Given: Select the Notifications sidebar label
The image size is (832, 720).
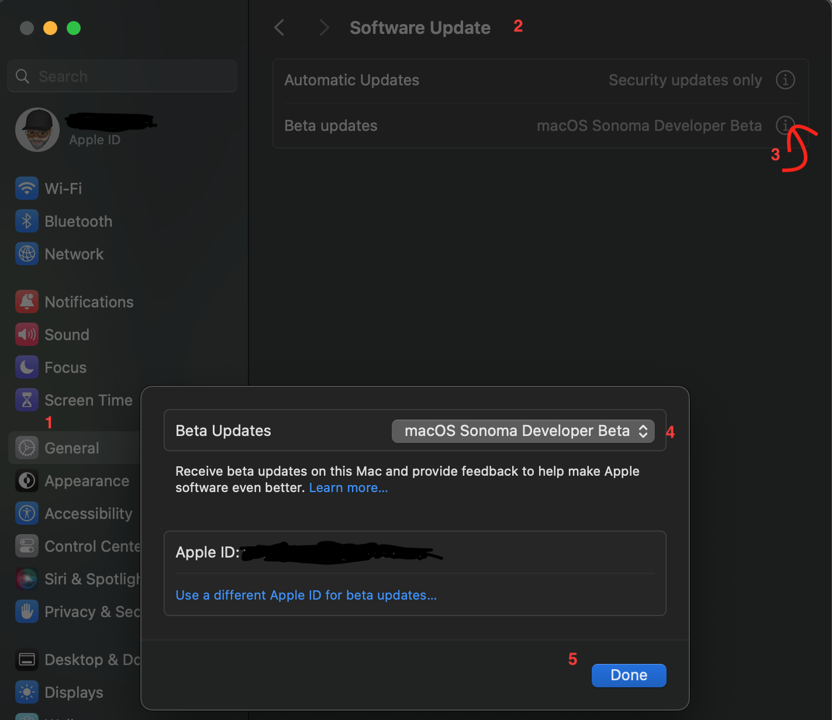Looking at the screenshot, I should point(89,302).
